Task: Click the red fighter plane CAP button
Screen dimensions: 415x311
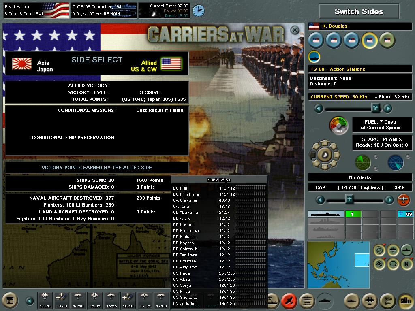Action: (403, 200)
